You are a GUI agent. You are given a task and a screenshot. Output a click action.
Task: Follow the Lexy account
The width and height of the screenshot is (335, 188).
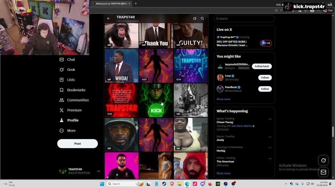[x=265, y=78]
